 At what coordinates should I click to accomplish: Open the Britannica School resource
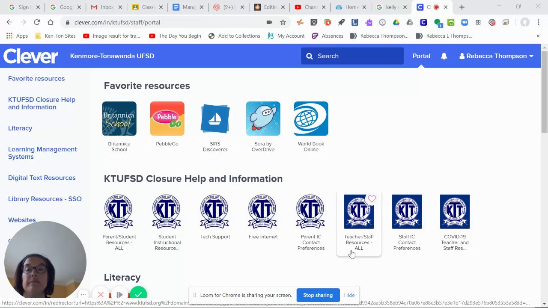click(x=119, y=127)
